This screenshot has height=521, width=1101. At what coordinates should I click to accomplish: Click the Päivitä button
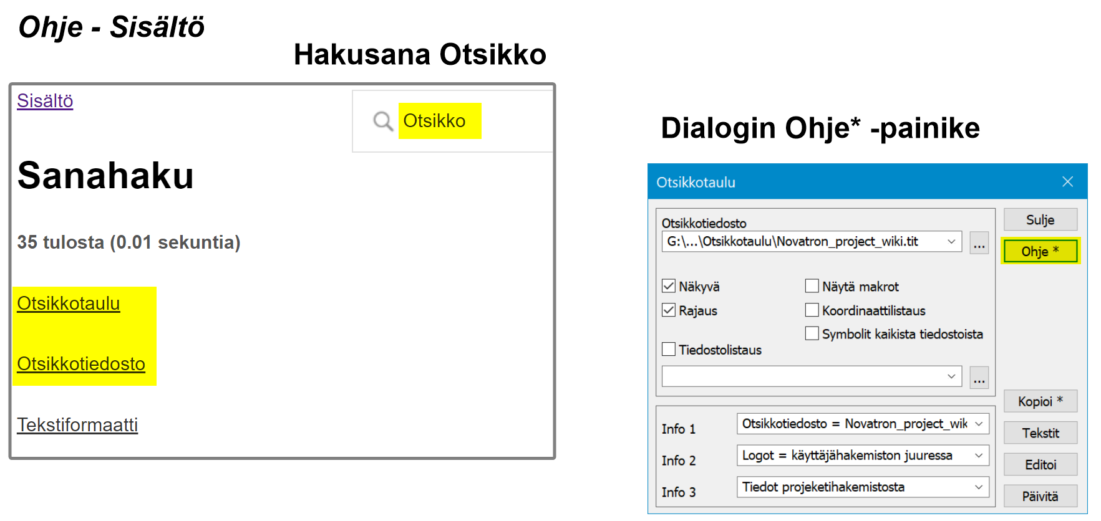point(1040,496)
